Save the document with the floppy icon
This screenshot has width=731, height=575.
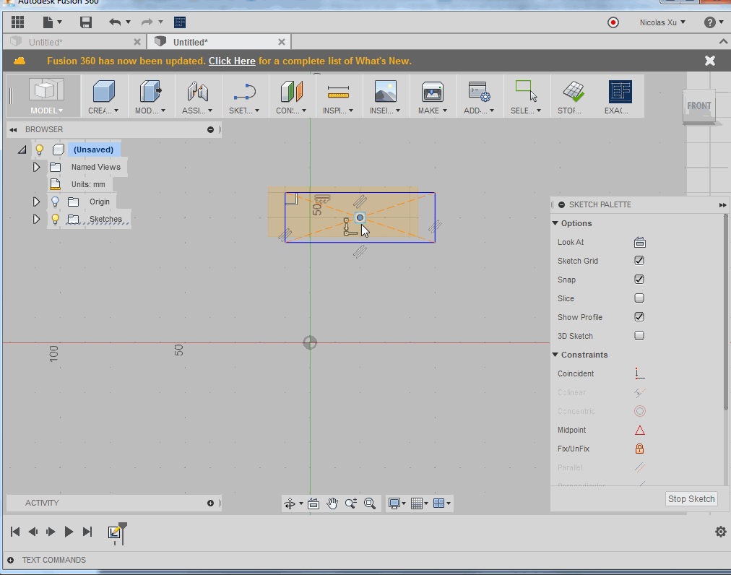pos(86,22)
